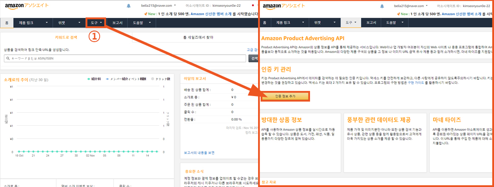The image size is (494, 187).
Task: Go to 홈 tab in left page
Action: point(7,23)
